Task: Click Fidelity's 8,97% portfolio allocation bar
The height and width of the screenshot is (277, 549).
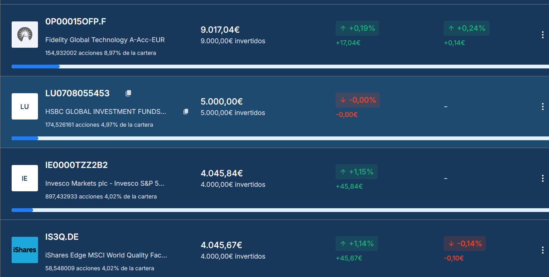Action: click(x=36, y=67)
